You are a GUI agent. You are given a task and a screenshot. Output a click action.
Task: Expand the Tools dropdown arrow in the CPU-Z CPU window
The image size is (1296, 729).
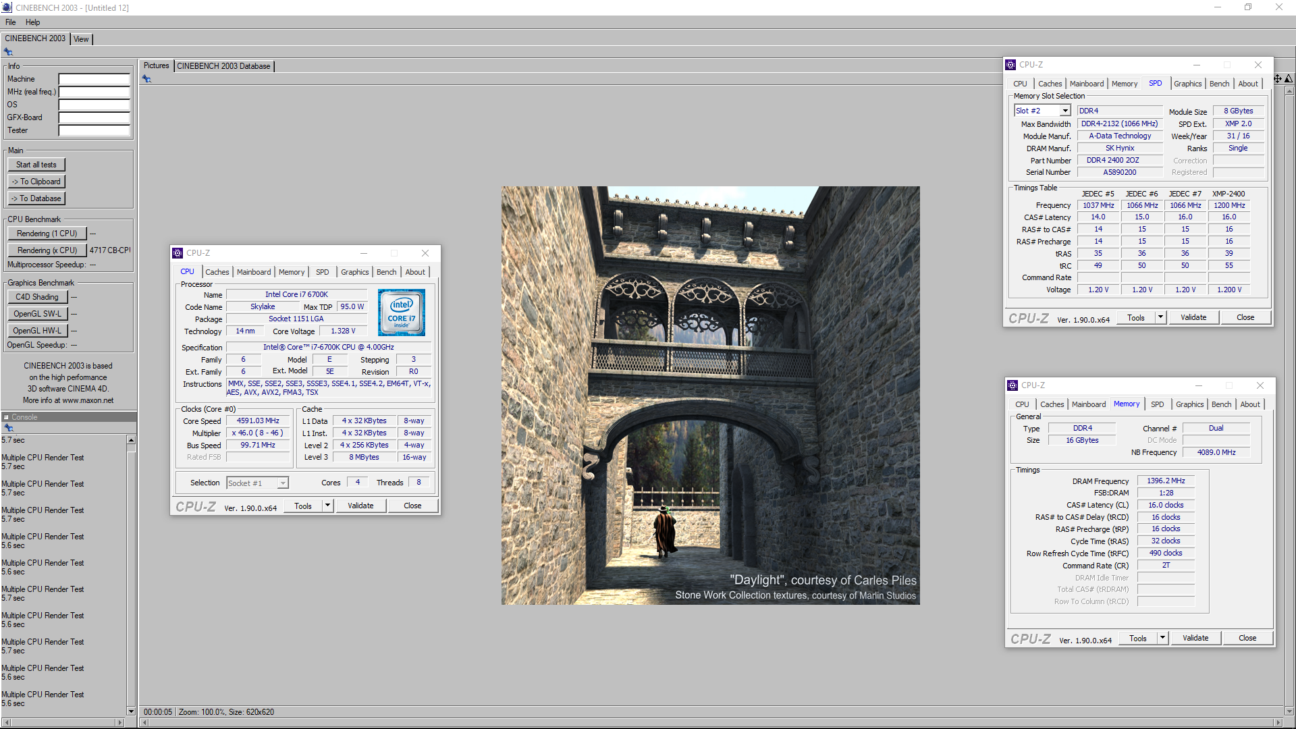coord(327,506)
